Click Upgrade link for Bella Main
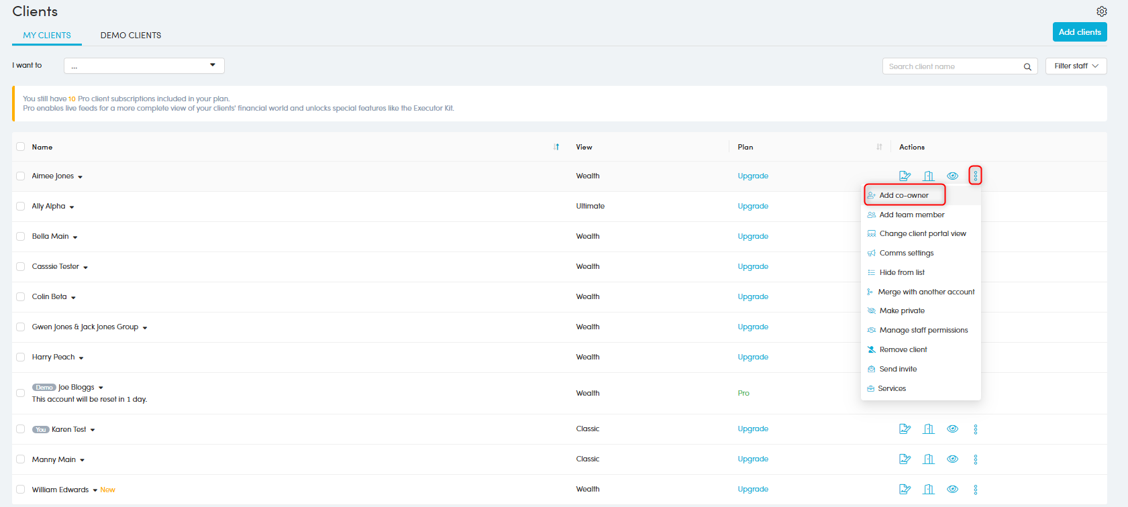 (x=753, y=237)
